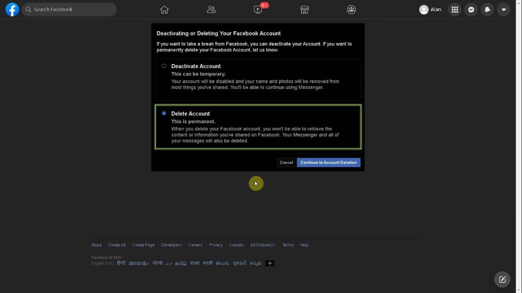Click the new message compose icon
Image resolution: width=522 pixels, height=293 pixels.
pos(502,280)
